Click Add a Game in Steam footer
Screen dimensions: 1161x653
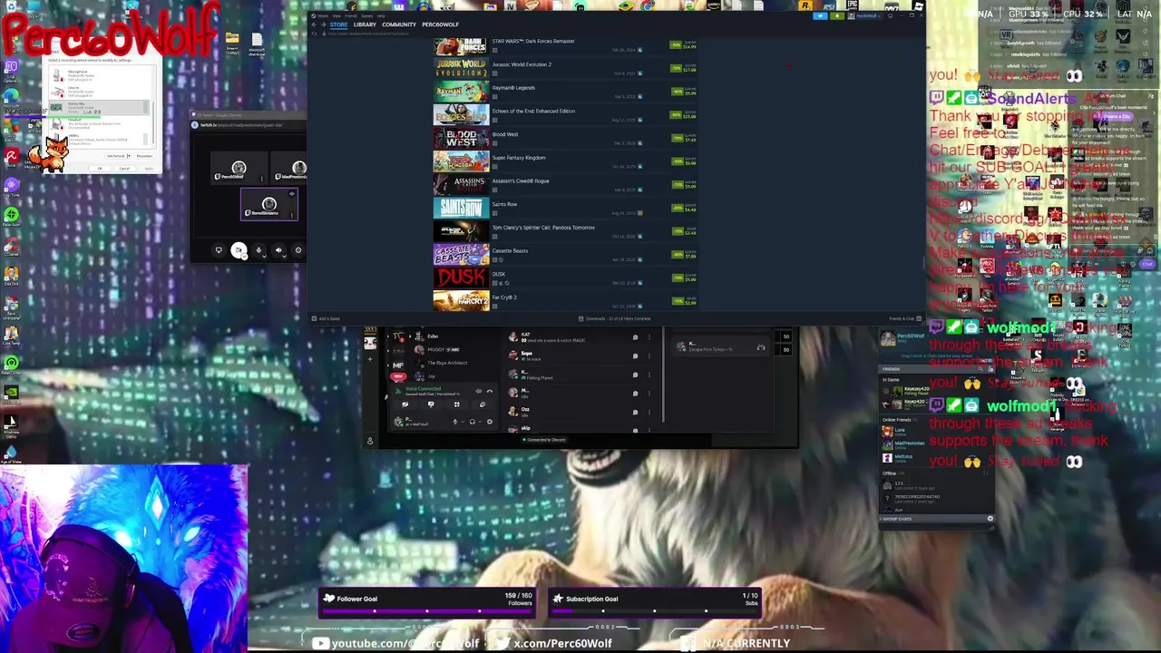(x=327, y=318)
